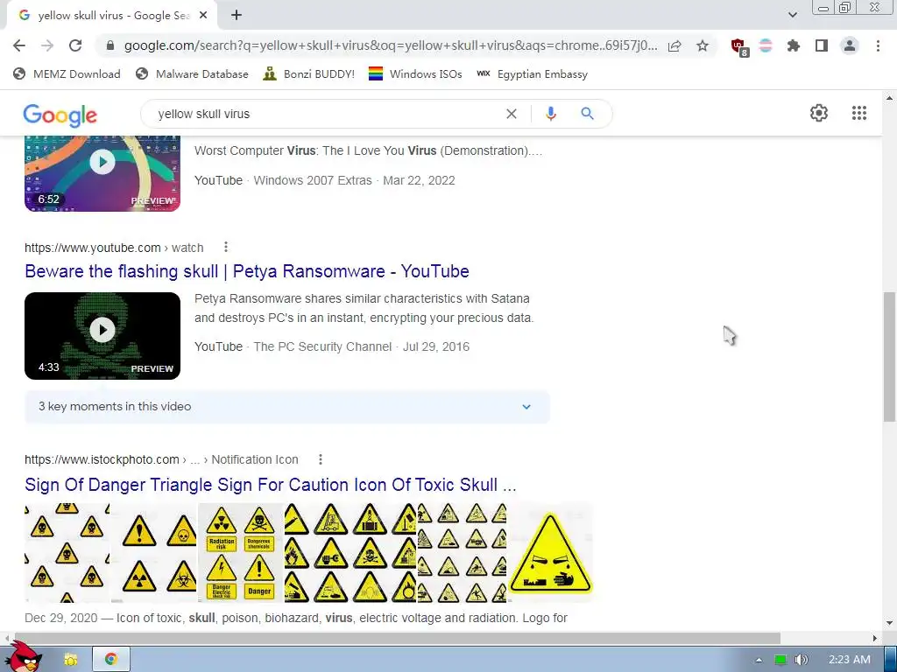897x672 pixels.
Task: Select the Chrome taskbar button
Action: [x=111, y=659]
